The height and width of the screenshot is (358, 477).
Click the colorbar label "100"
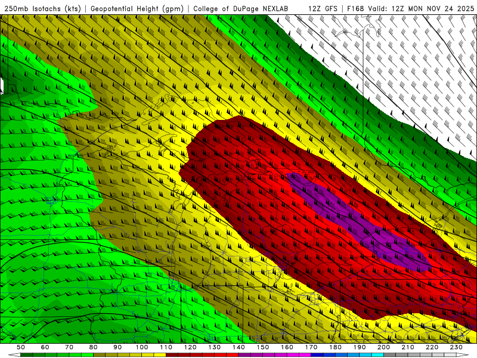pyautogui.click(x=142, y=347)
